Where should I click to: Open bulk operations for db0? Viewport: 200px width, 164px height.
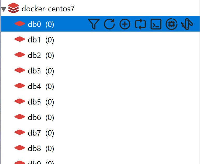187,24
